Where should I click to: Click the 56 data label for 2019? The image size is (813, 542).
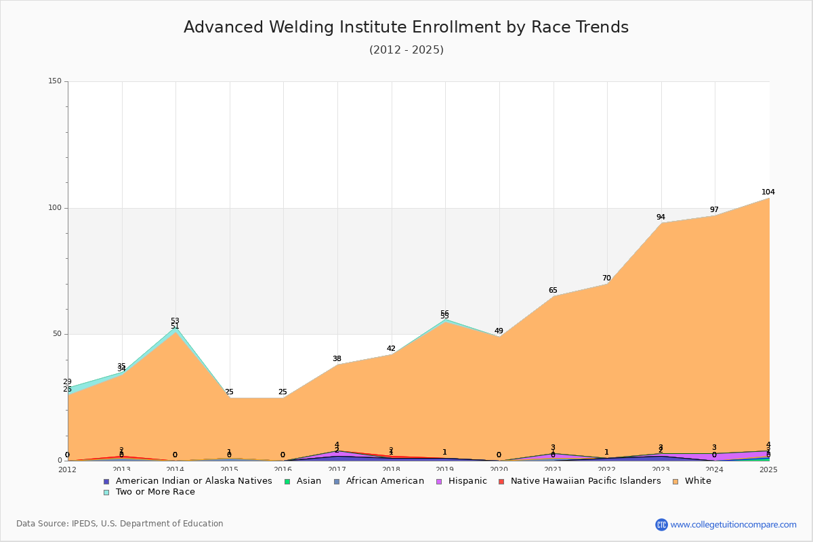pos(444,313)
